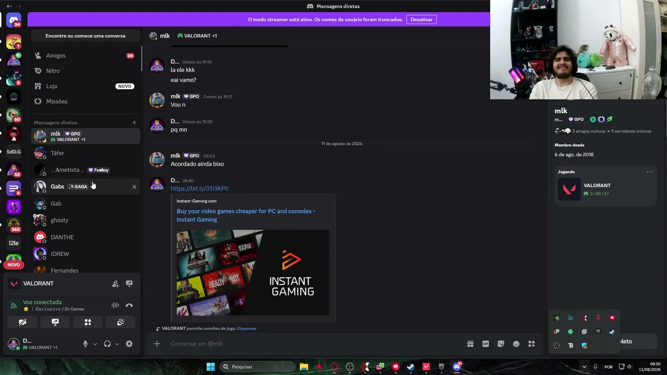Open conversation with Táfer

[85, 153]
